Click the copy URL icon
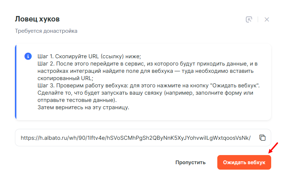 [x=262, y=138]
